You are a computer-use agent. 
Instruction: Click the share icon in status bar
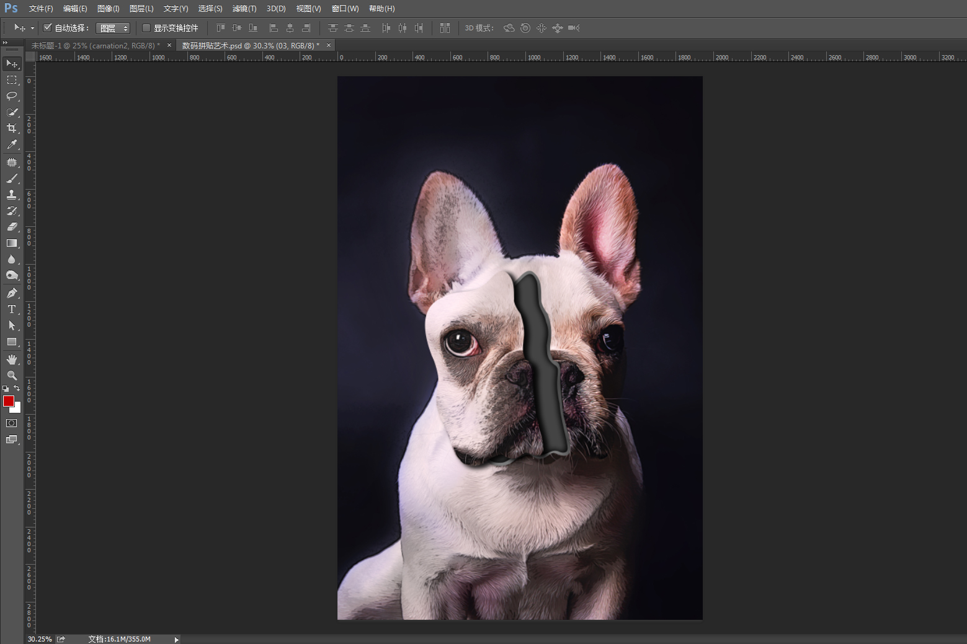tap(61, 639)
